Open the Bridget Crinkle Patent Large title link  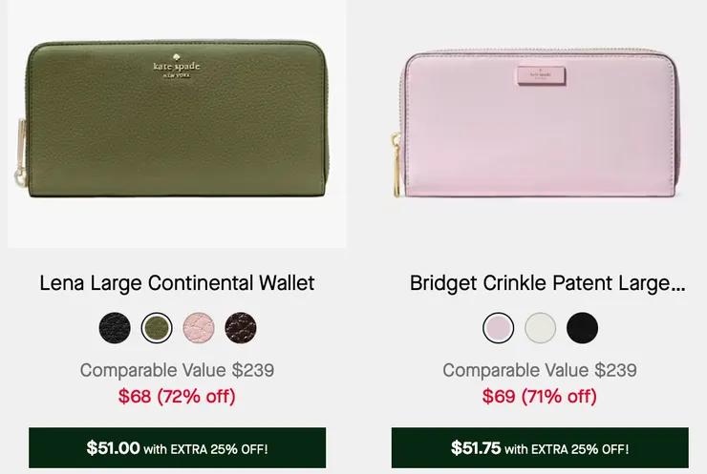547,283
